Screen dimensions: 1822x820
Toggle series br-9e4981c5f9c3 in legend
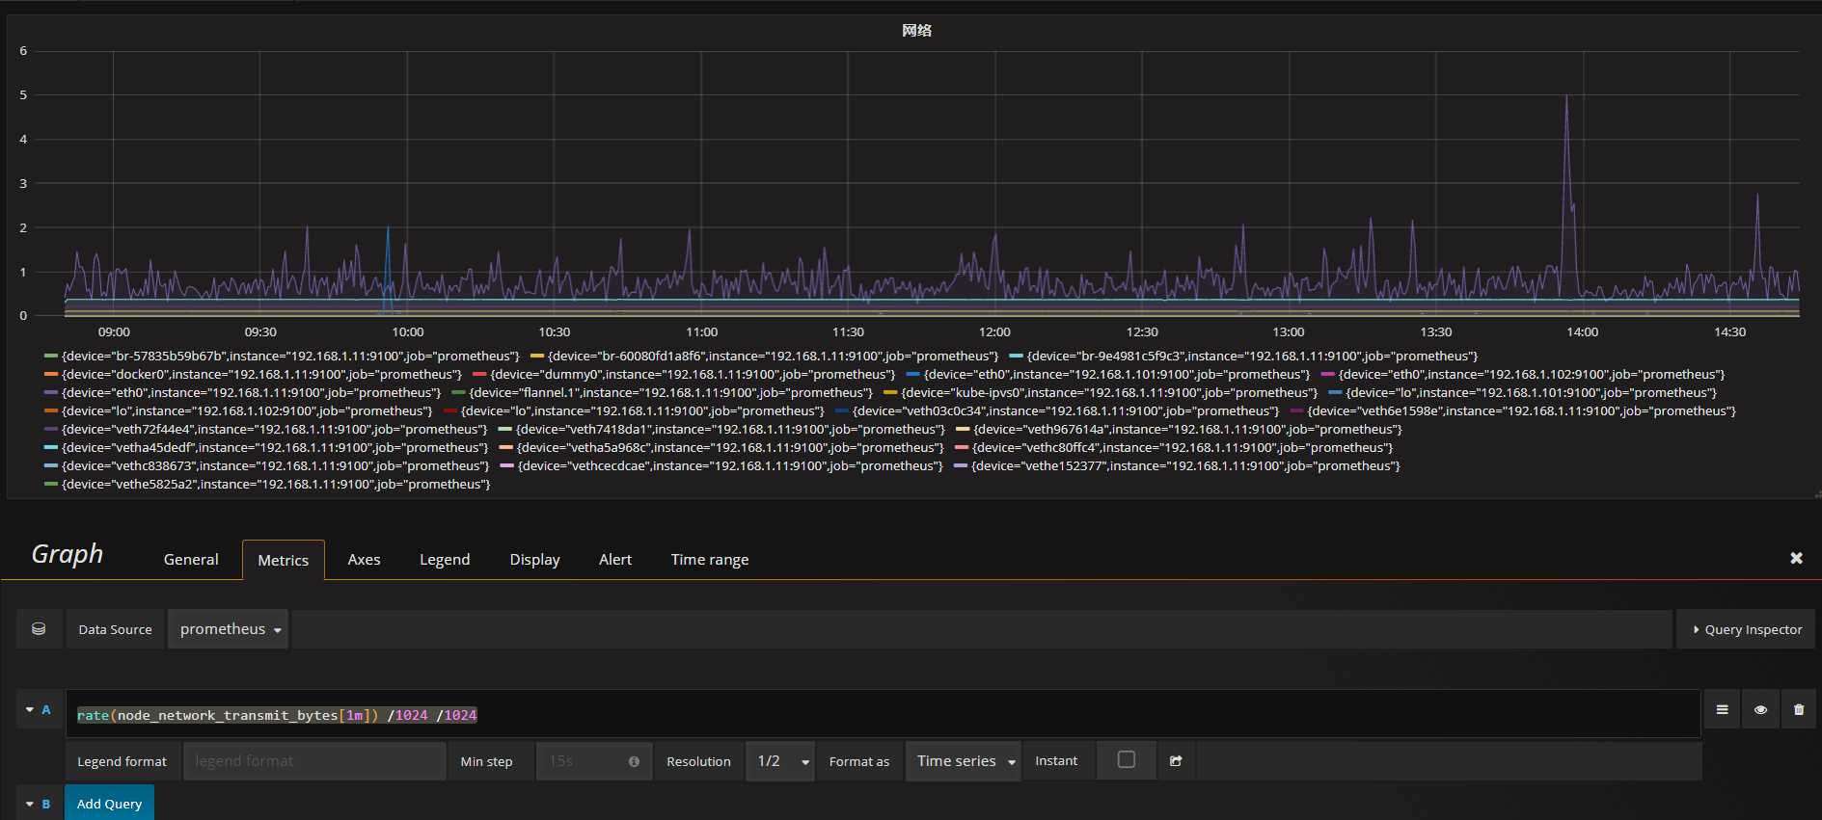tap(1252, 357)
